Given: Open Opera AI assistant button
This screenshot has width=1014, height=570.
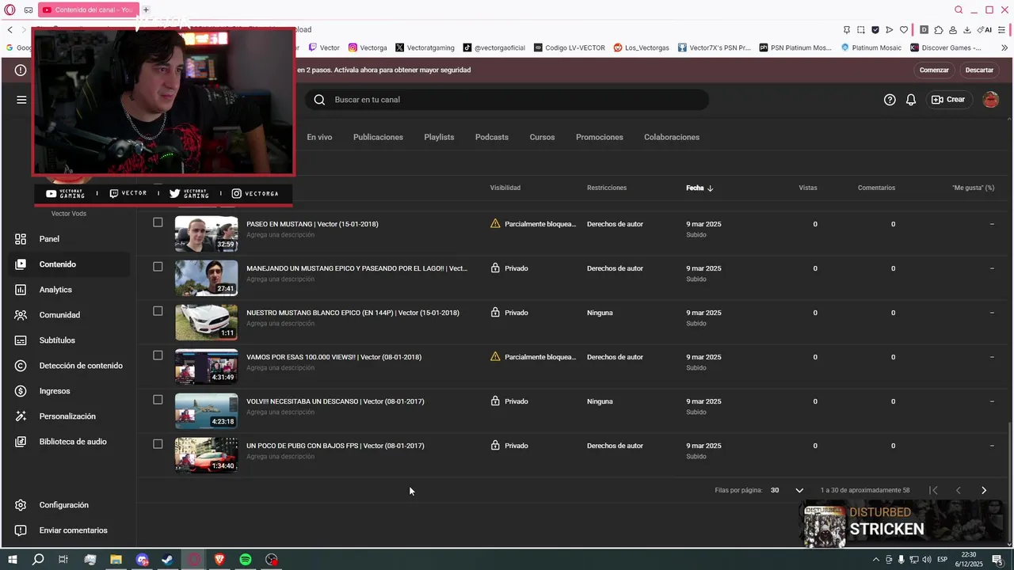Looking at the screenshot, I should (984, 30).
